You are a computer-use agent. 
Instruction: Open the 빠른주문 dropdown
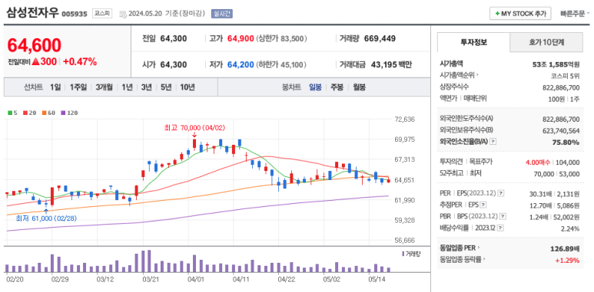575,14
